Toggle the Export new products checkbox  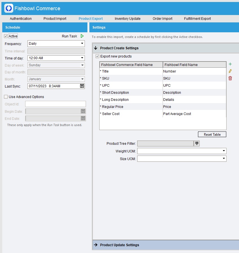click(98, 56)
